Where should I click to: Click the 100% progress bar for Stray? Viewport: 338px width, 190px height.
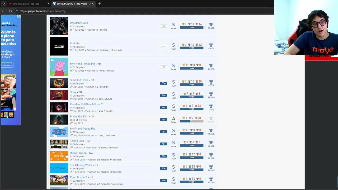coord(192,97)
